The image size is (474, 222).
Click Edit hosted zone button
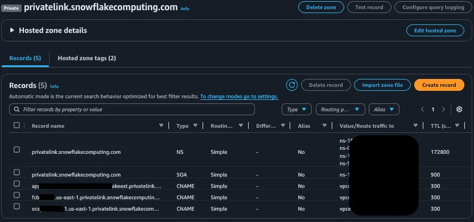435,31
